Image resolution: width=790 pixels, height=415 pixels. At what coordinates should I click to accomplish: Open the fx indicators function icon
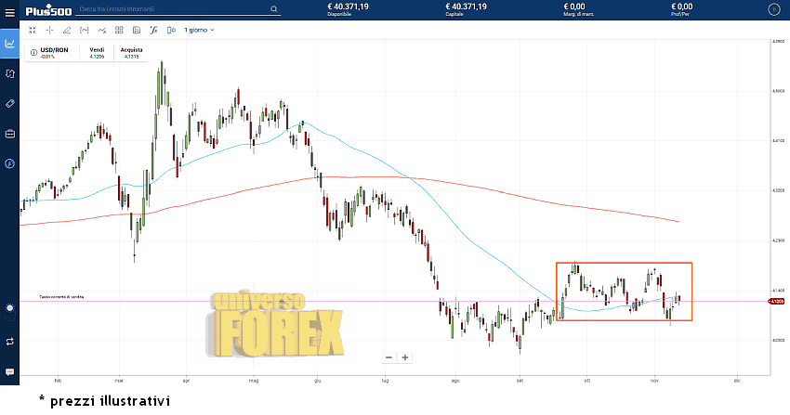tap(154, 30)
